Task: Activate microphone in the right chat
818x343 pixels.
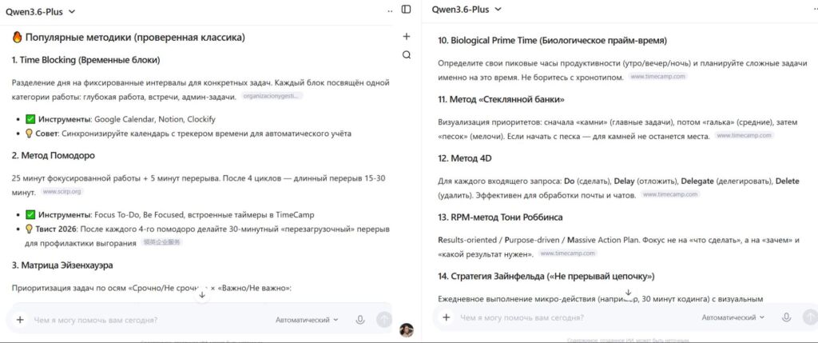Action: tap(786, 317)
